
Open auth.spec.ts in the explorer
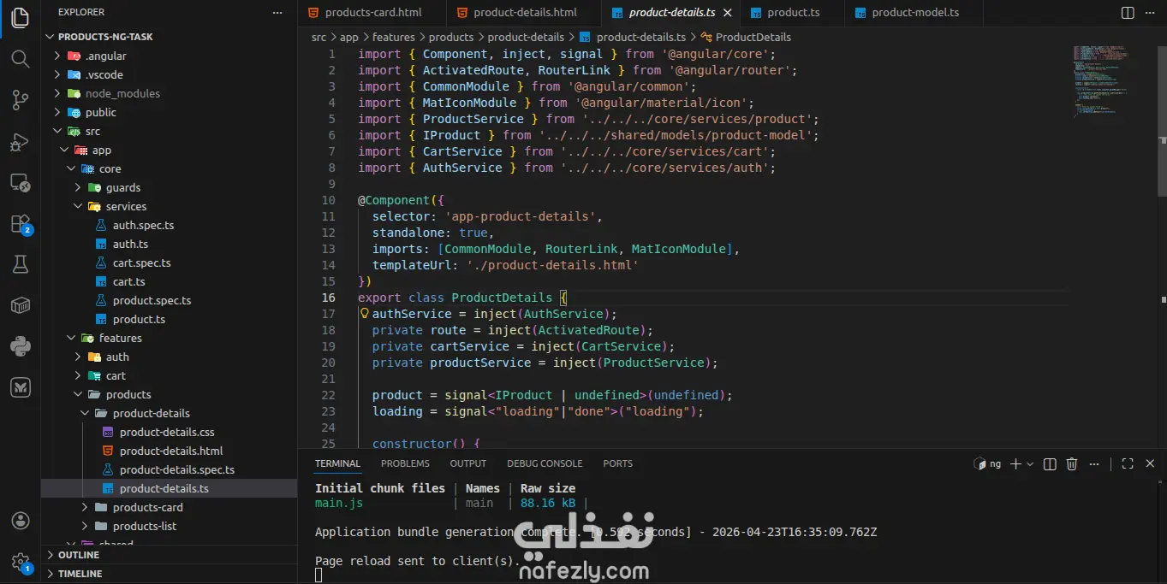[x=170, y=225]
